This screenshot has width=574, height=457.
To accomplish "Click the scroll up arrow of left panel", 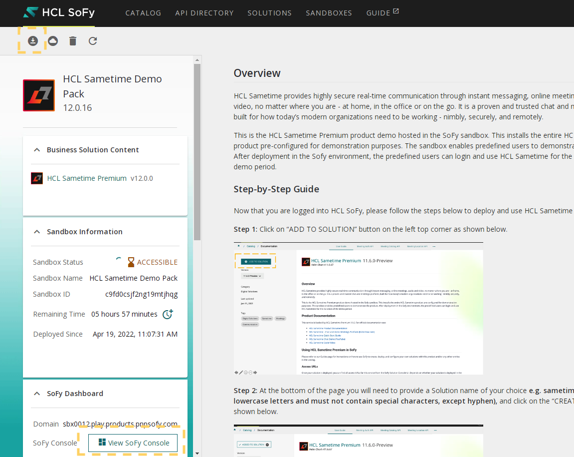I will click(x=197, y=60).
